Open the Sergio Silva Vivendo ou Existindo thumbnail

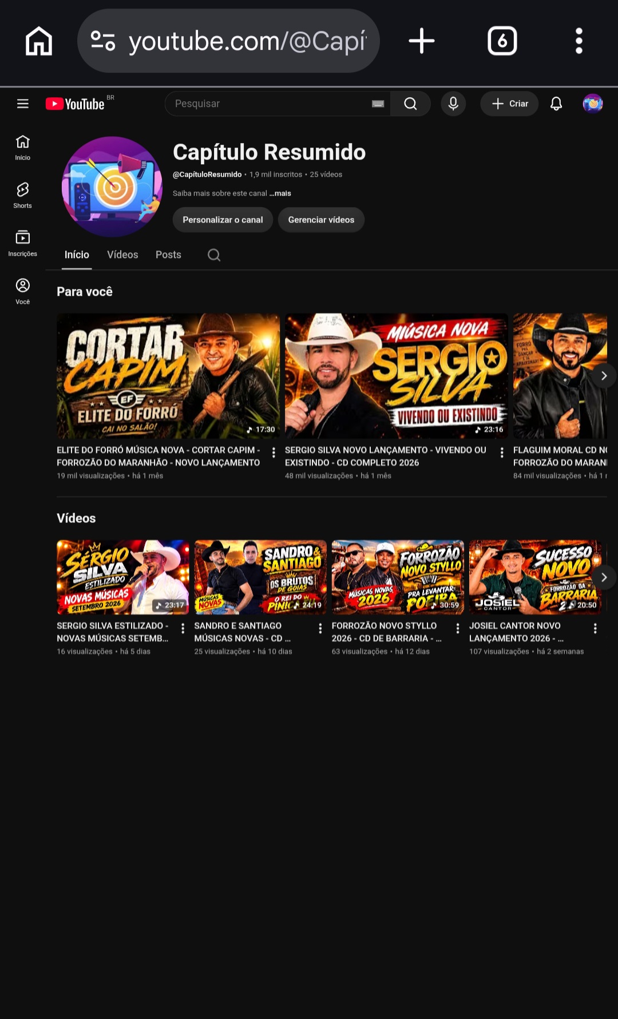click(x=396, y=376)
